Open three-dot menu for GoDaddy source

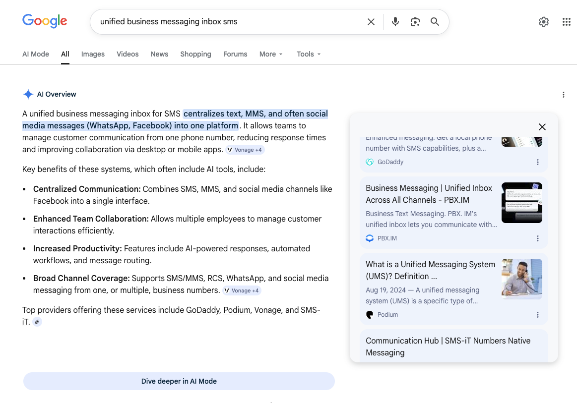coord(538,162)
